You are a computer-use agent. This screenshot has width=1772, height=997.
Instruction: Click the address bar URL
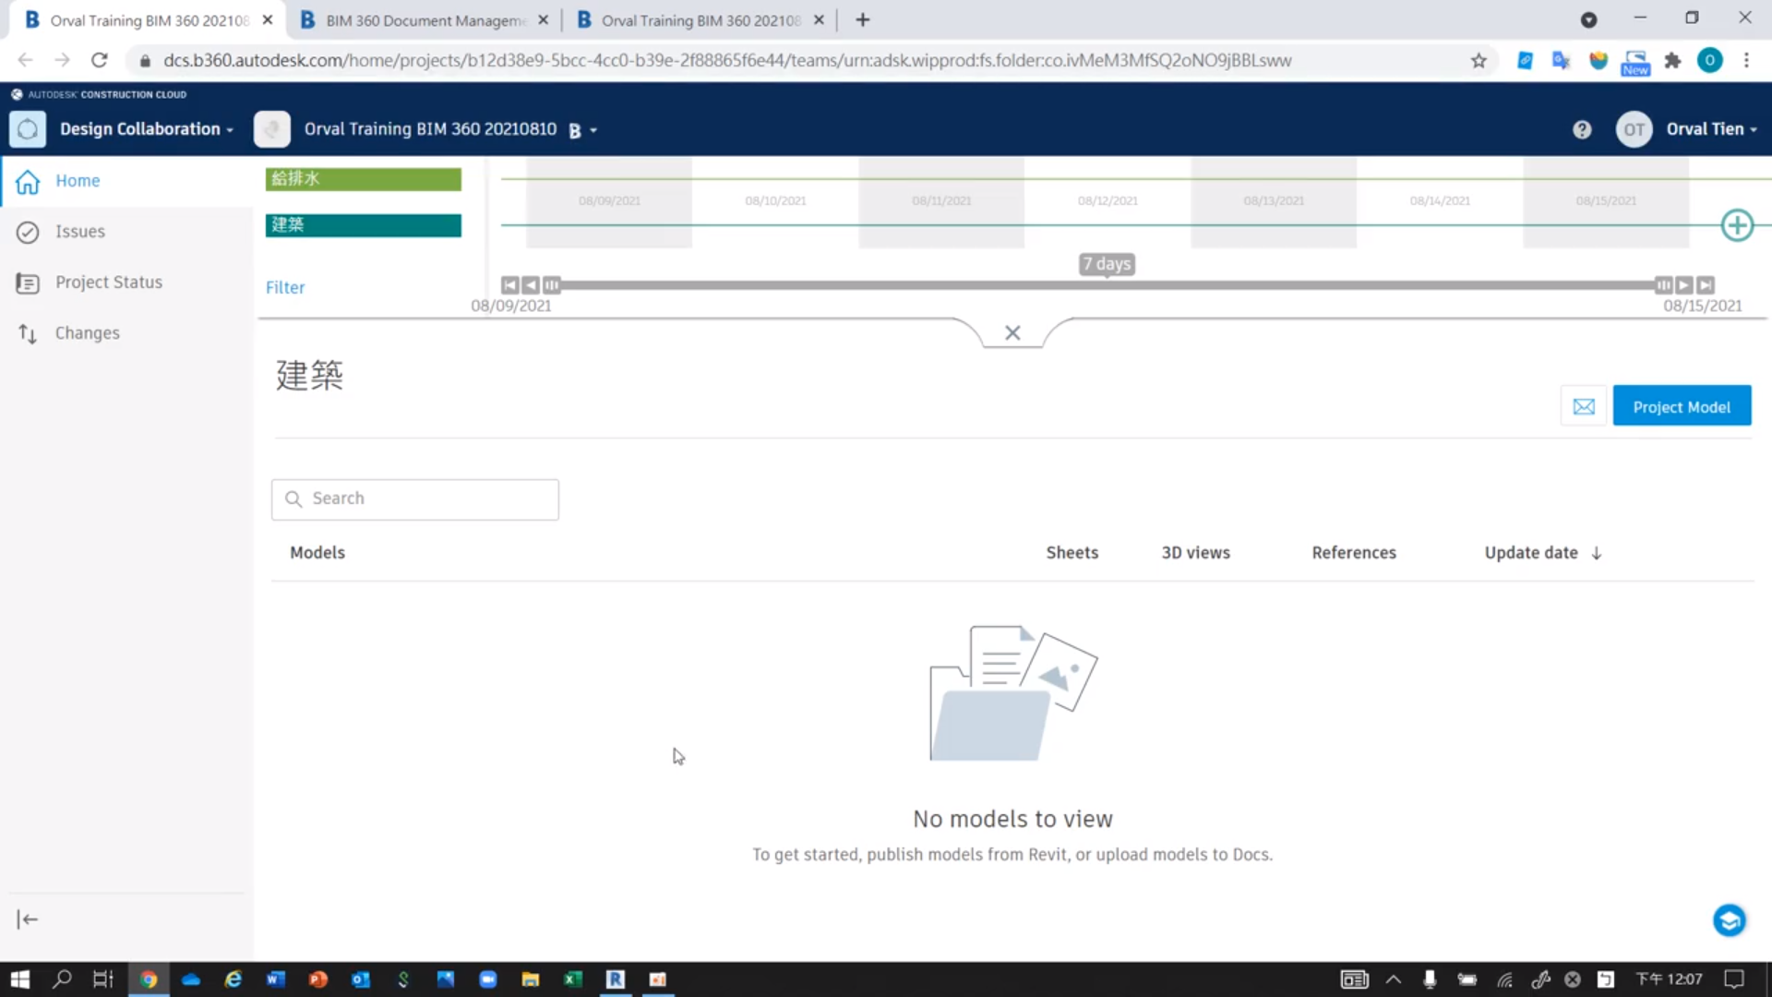(x=727, y=61)
